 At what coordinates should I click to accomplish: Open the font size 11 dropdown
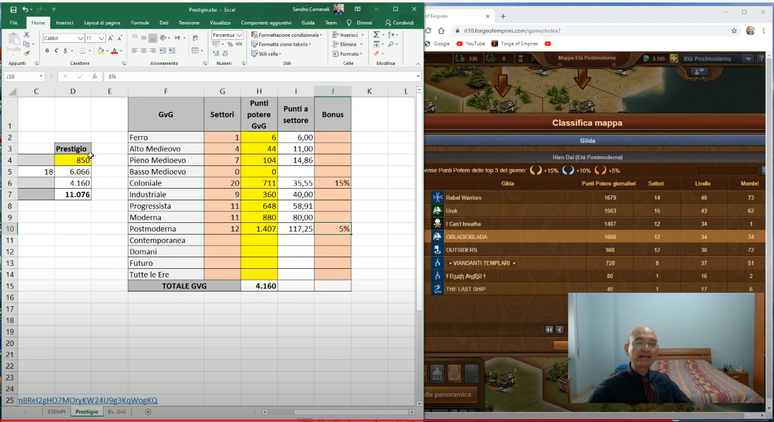102,38
